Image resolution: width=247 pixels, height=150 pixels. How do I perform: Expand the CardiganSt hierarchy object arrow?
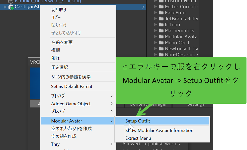click(5, 7)
